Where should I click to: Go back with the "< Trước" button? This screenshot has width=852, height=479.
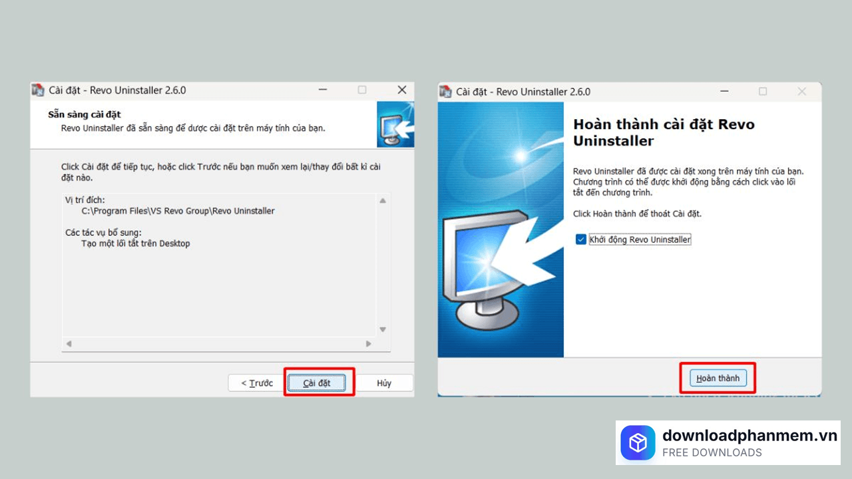[x=257, y=383]
